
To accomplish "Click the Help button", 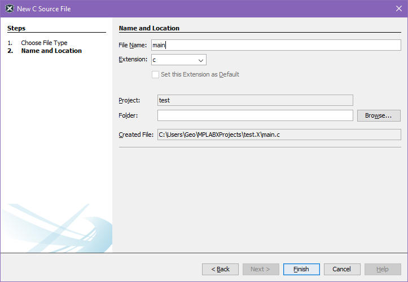I will pos(383,269).
